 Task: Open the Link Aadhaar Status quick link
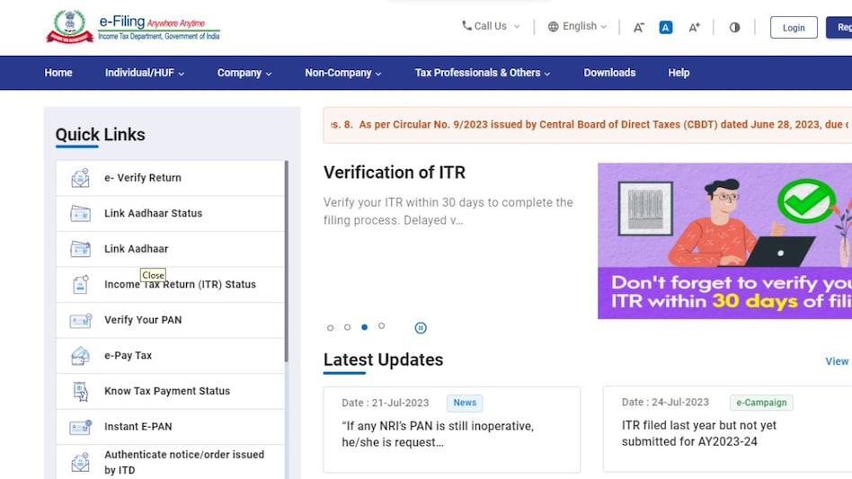click(170, 213)
